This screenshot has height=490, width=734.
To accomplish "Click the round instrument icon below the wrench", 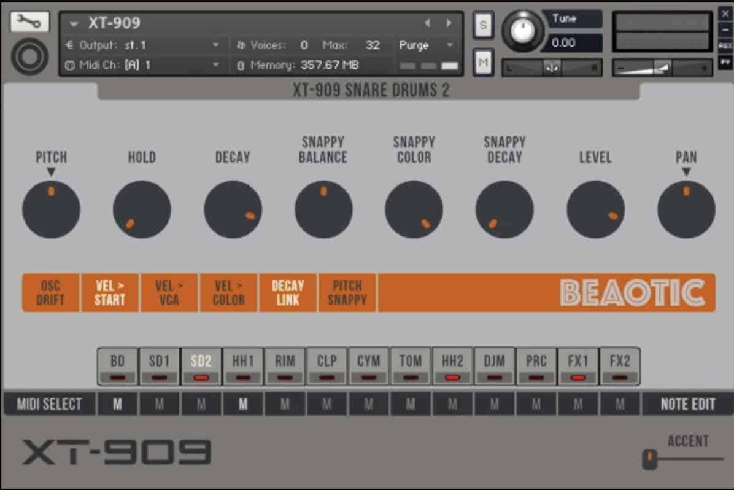I will [x=29, y=56].
